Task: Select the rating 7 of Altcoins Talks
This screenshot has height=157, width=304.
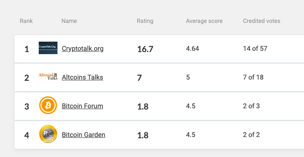Action: (x=140, y=78)
